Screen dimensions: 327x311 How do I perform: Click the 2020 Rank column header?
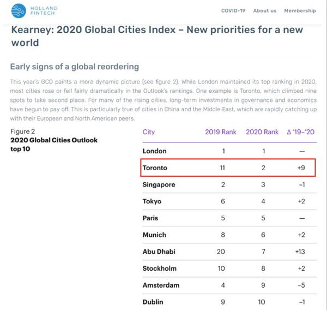tap(263, 132)
